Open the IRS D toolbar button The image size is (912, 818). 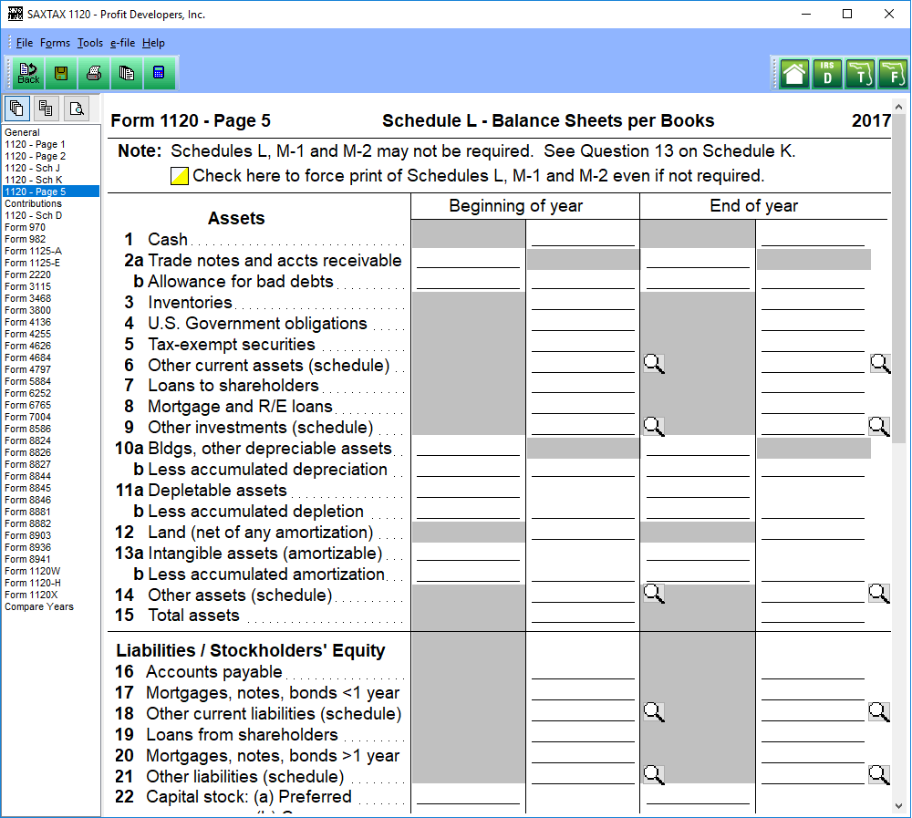pyautogui.click(x=827, y=74)
